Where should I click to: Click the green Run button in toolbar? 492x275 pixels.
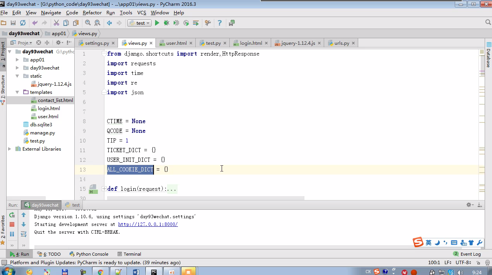click(x=157, y=23)
